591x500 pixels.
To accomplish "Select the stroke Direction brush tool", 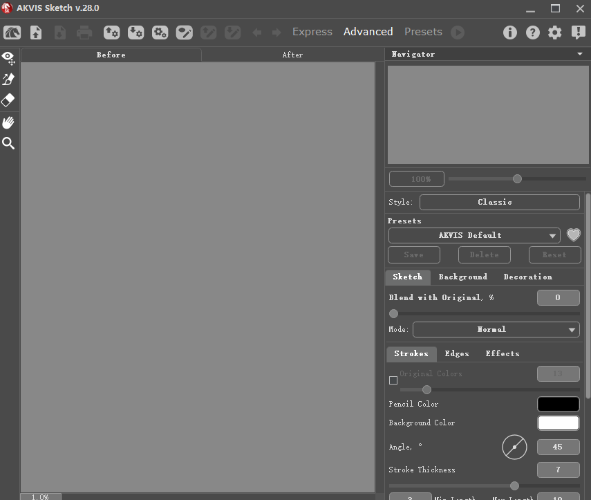I will coord(8,80).
